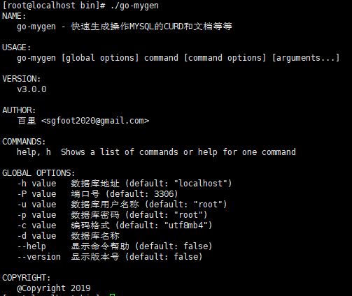Click the default 3306 port text

141,194
